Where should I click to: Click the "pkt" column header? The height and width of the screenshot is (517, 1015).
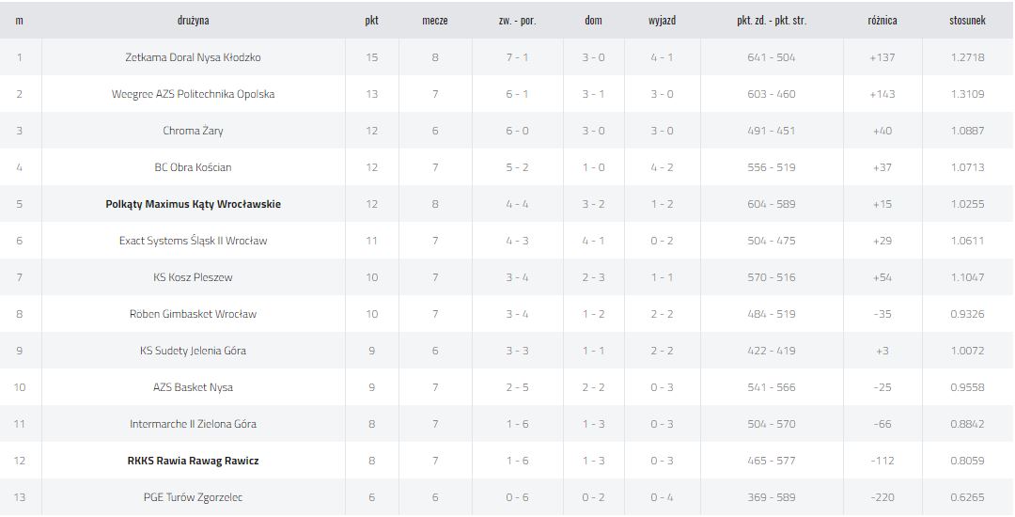[x=371, y=20]
